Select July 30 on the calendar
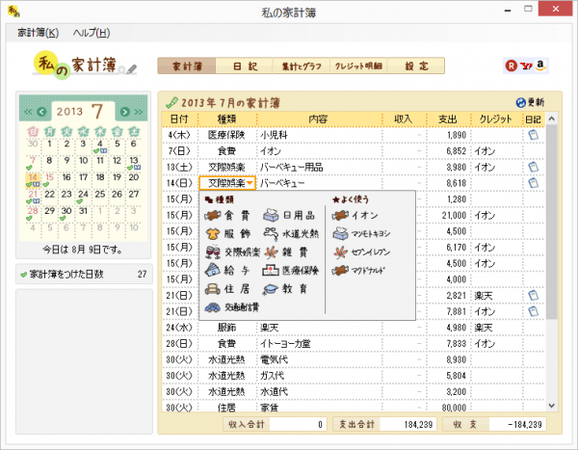578x450 pixels. click(x=66, y=213)
